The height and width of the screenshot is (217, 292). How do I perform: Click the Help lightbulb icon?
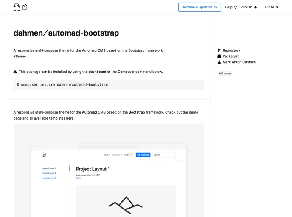point(236,7)
